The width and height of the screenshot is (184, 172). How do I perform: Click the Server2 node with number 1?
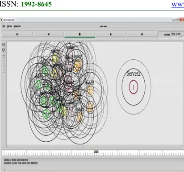click(x=134, y=87)
